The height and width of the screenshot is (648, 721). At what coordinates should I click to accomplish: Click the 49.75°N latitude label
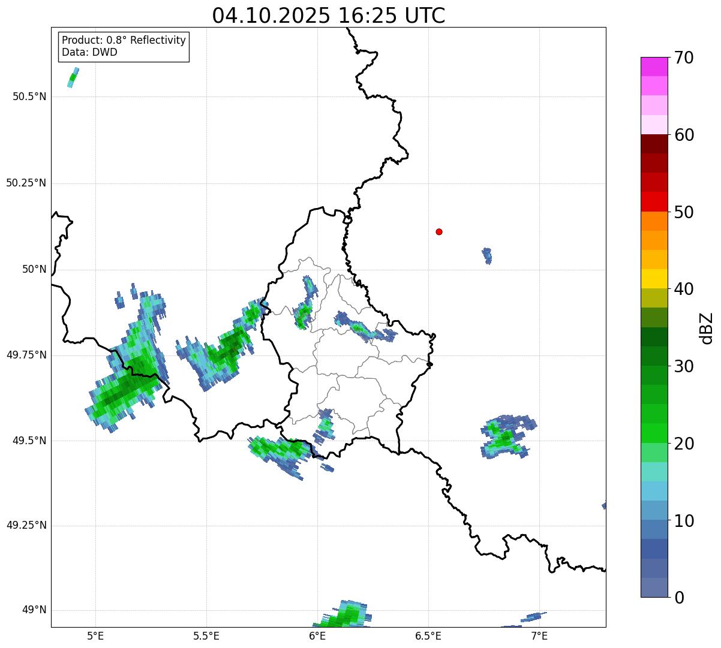click(x=26, y=355)
